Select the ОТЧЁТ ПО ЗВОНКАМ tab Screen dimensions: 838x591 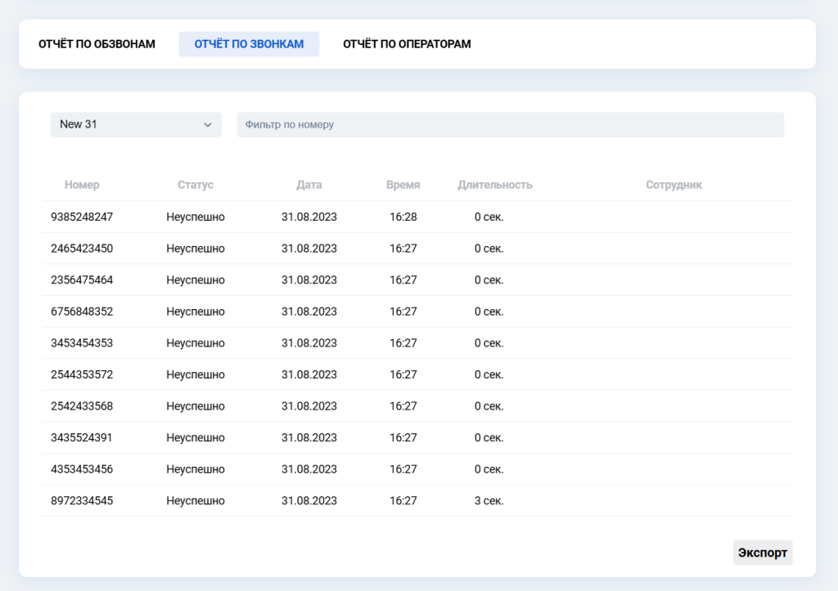coord(249,44)
